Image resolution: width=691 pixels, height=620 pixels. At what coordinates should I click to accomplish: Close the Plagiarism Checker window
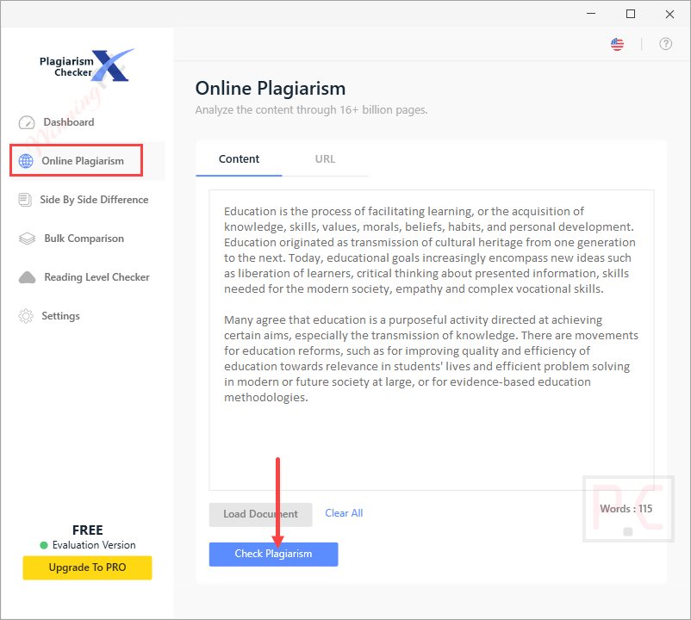[669, 14]
